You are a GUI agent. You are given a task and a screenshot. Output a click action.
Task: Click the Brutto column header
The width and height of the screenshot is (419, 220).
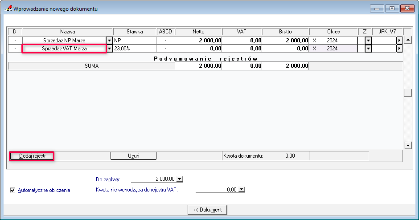(285, 32)
